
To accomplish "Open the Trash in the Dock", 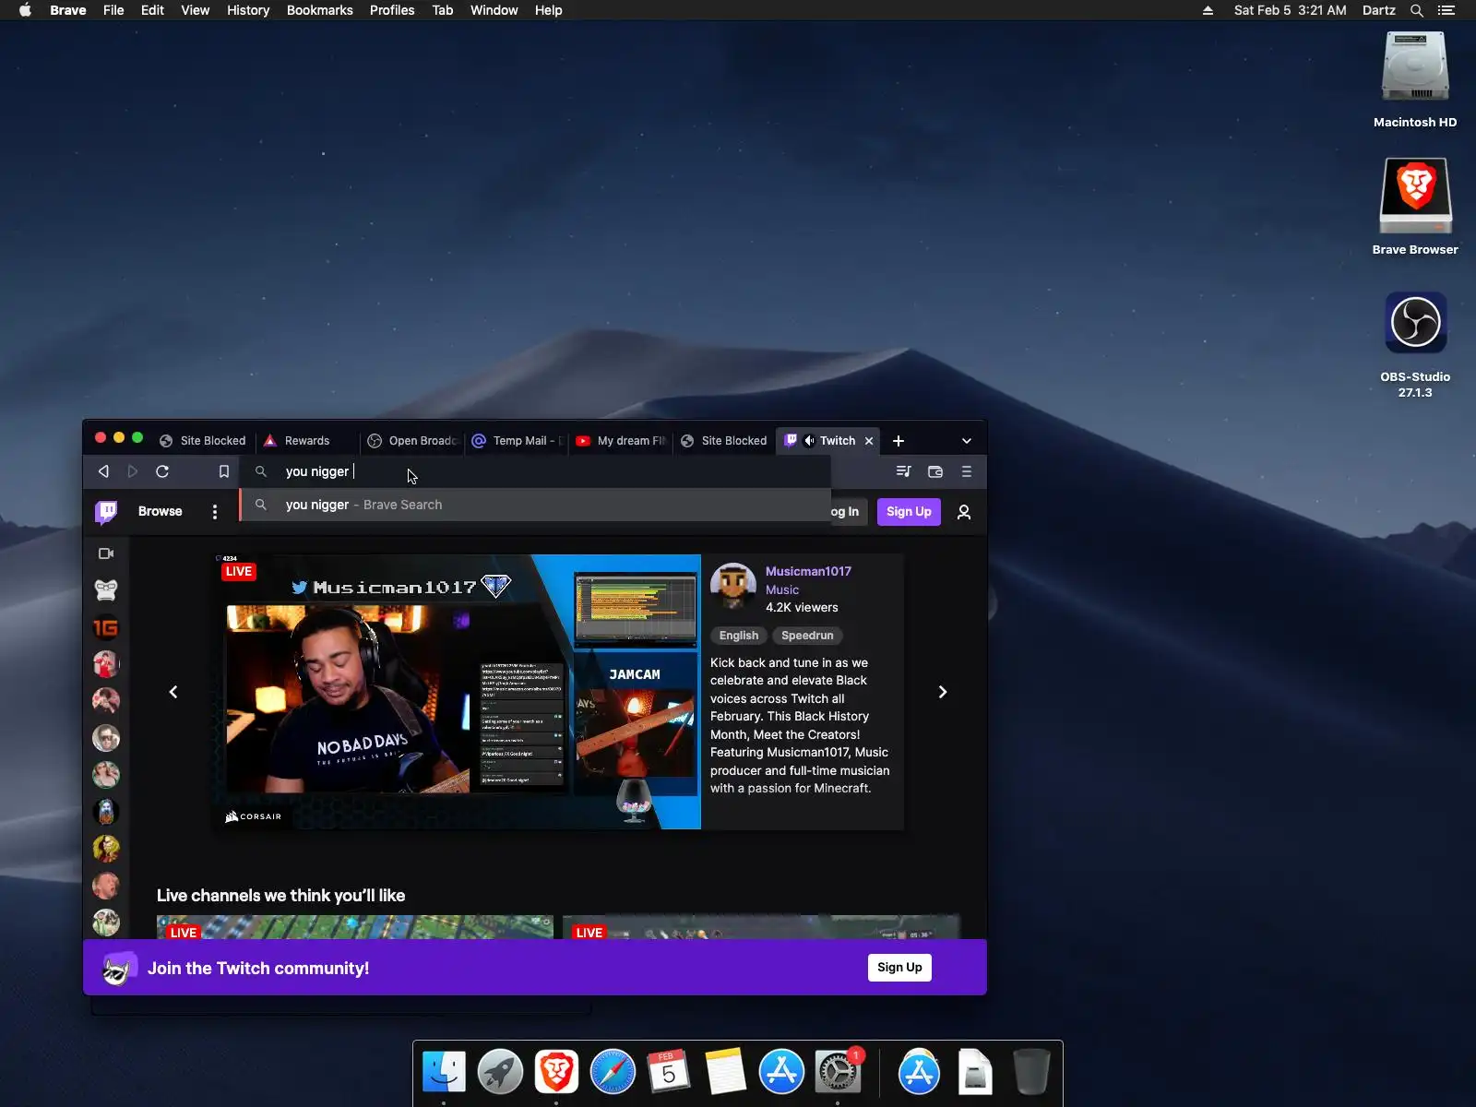I will point(1031,1072).
